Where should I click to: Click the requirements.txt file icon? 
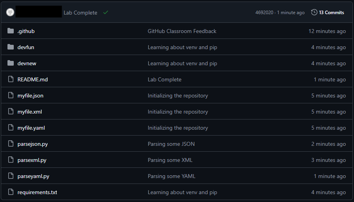(x=11, y=192)
